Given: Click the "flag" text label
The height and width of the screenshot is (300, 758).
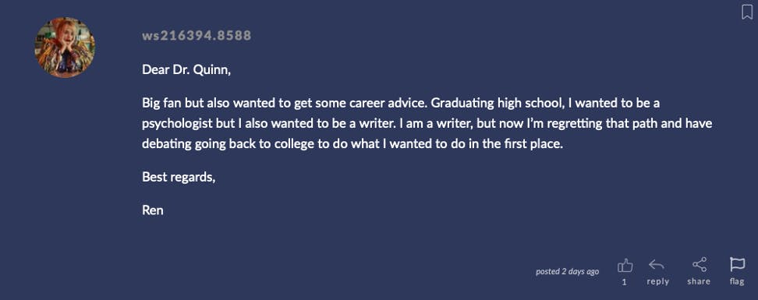Looking at the screenshot, I should (x=737, y=281).
